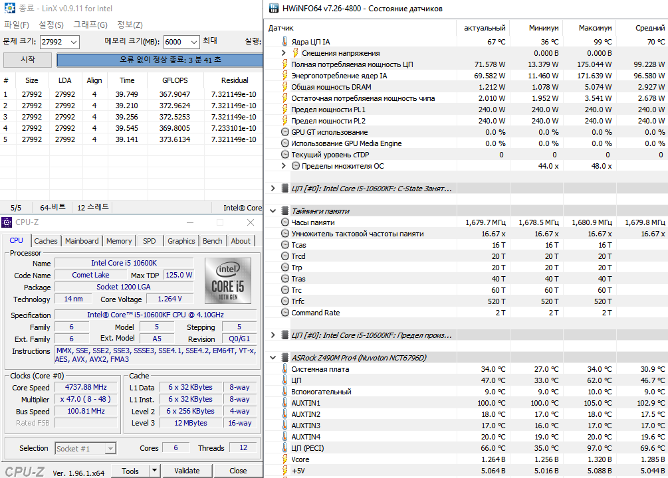Click AUXTIN1 current value 100.0 °C
Image resolution: width=668 pixels, height=478 pixels.
[492, 403]
